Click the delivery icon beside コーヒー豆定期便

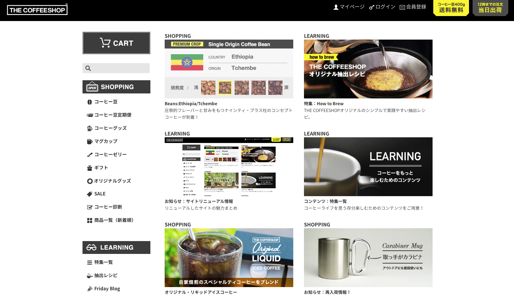tap(90, 115)
